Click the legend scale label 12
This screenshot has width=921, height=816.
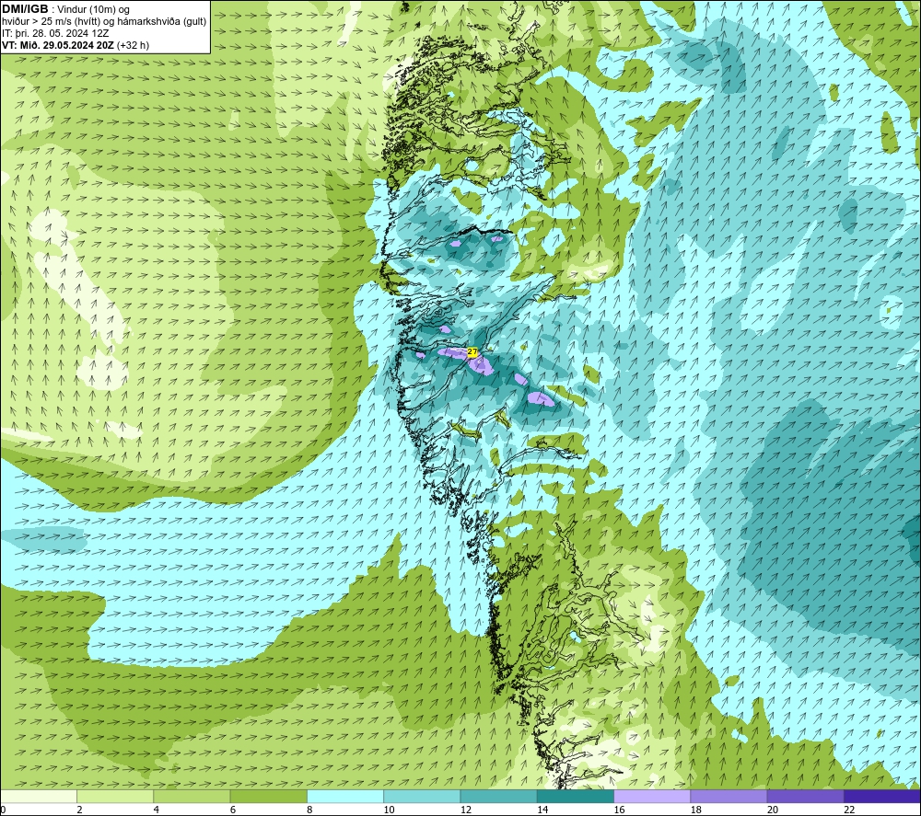(466, 810)
